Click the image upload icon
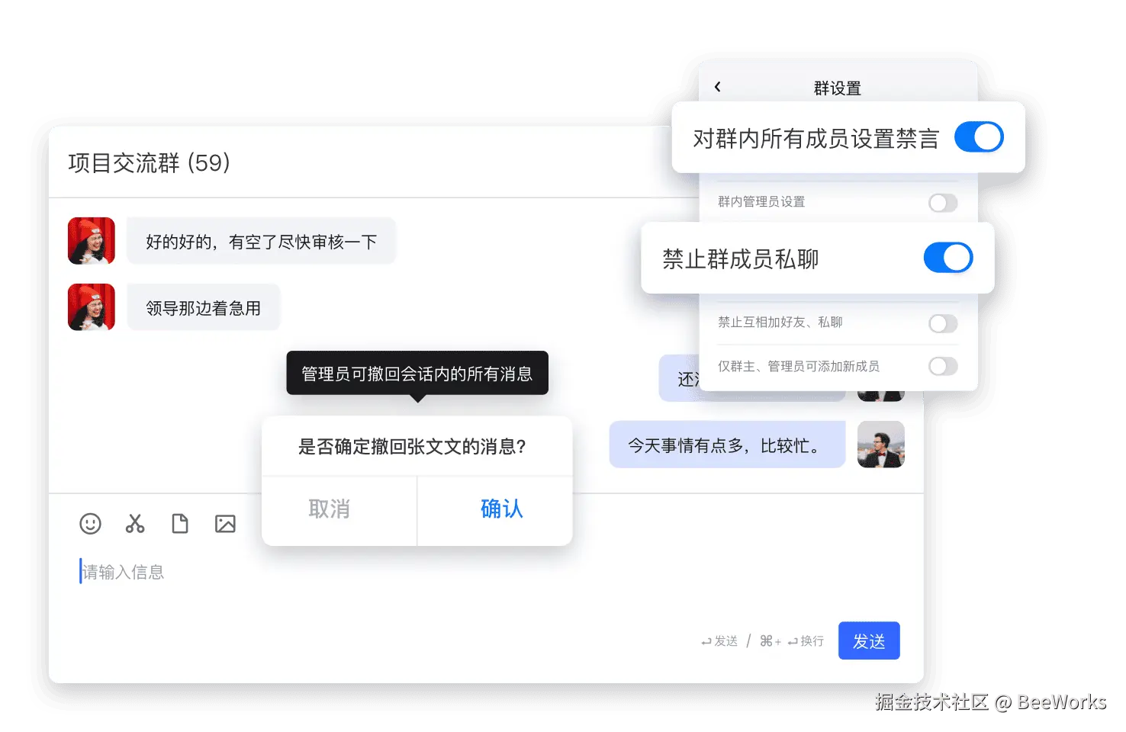 click(225, 524)
